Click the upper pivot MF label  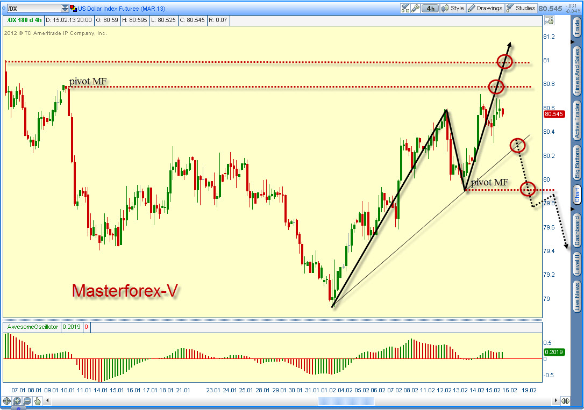(x=88, y=81)
